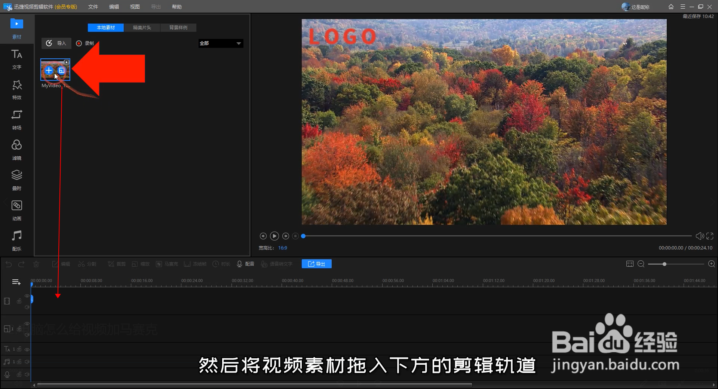Stop the preview playback
The image size is (718, 389).
click(x=295, y=236)
